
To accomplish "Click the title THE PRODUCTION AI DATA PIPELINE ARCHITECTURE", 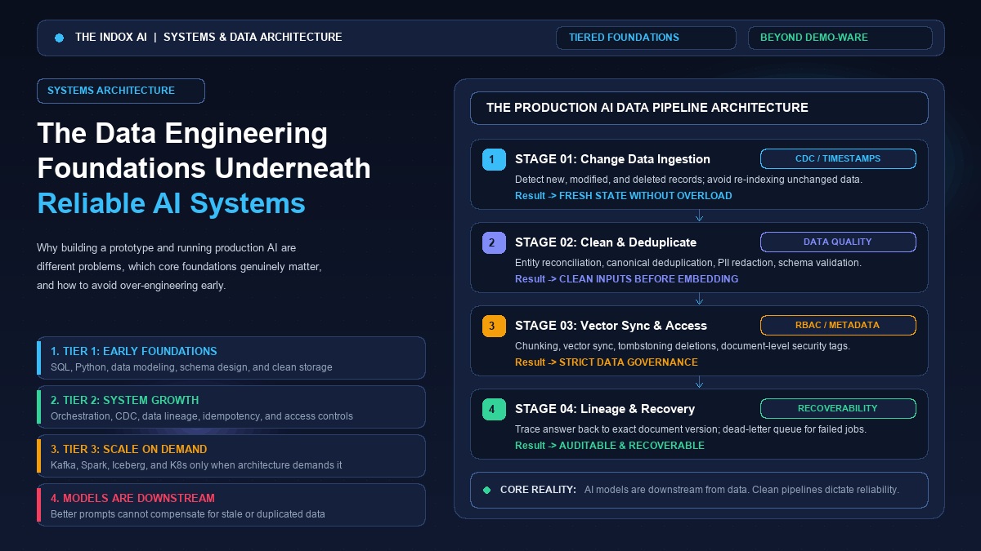I will 647,108.
